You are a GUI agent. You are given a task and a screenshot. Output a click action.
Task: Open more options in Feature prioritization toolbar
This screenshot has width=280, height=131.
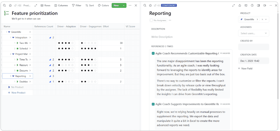130,6
